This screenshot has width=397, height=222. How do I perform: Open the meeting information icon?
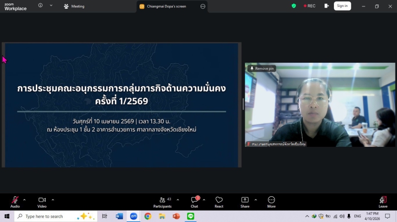pos(40,6)
